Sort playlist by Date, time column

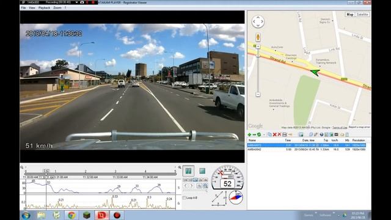(x=309, y=140)
